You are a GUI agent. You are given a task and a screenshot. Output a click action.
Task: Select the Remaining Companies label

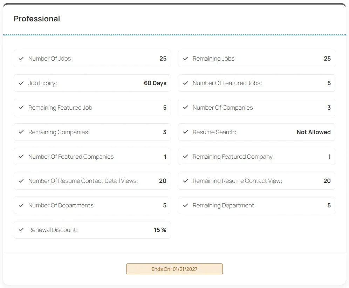click(59, 132)
